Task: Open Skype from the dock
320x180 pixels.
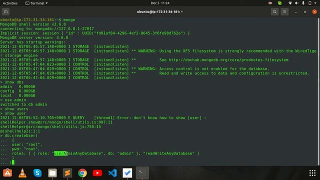Action: click(37, 173)
